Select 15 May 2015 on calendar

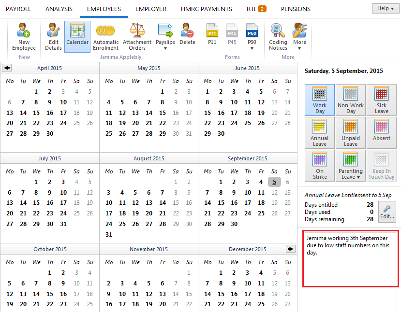point(163,113)
